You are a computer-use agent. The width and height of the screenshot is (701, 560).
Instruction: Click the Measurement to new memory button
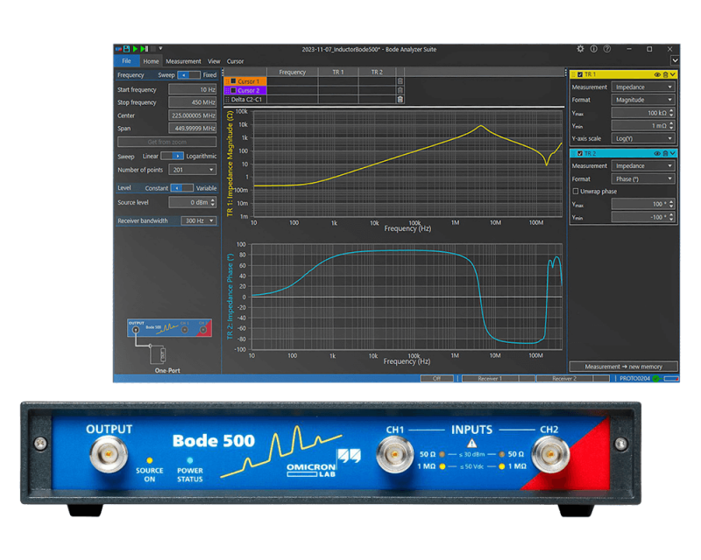pyautogui.click(x=624, y=365)
